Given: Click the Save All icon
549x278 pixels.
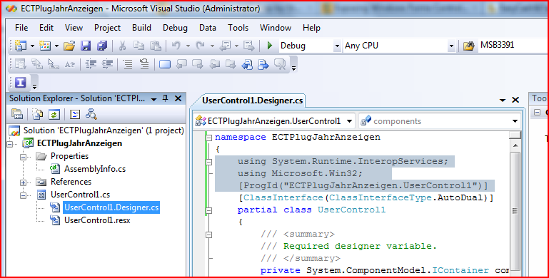Looking at the screenshot, I should coord(102,46).
